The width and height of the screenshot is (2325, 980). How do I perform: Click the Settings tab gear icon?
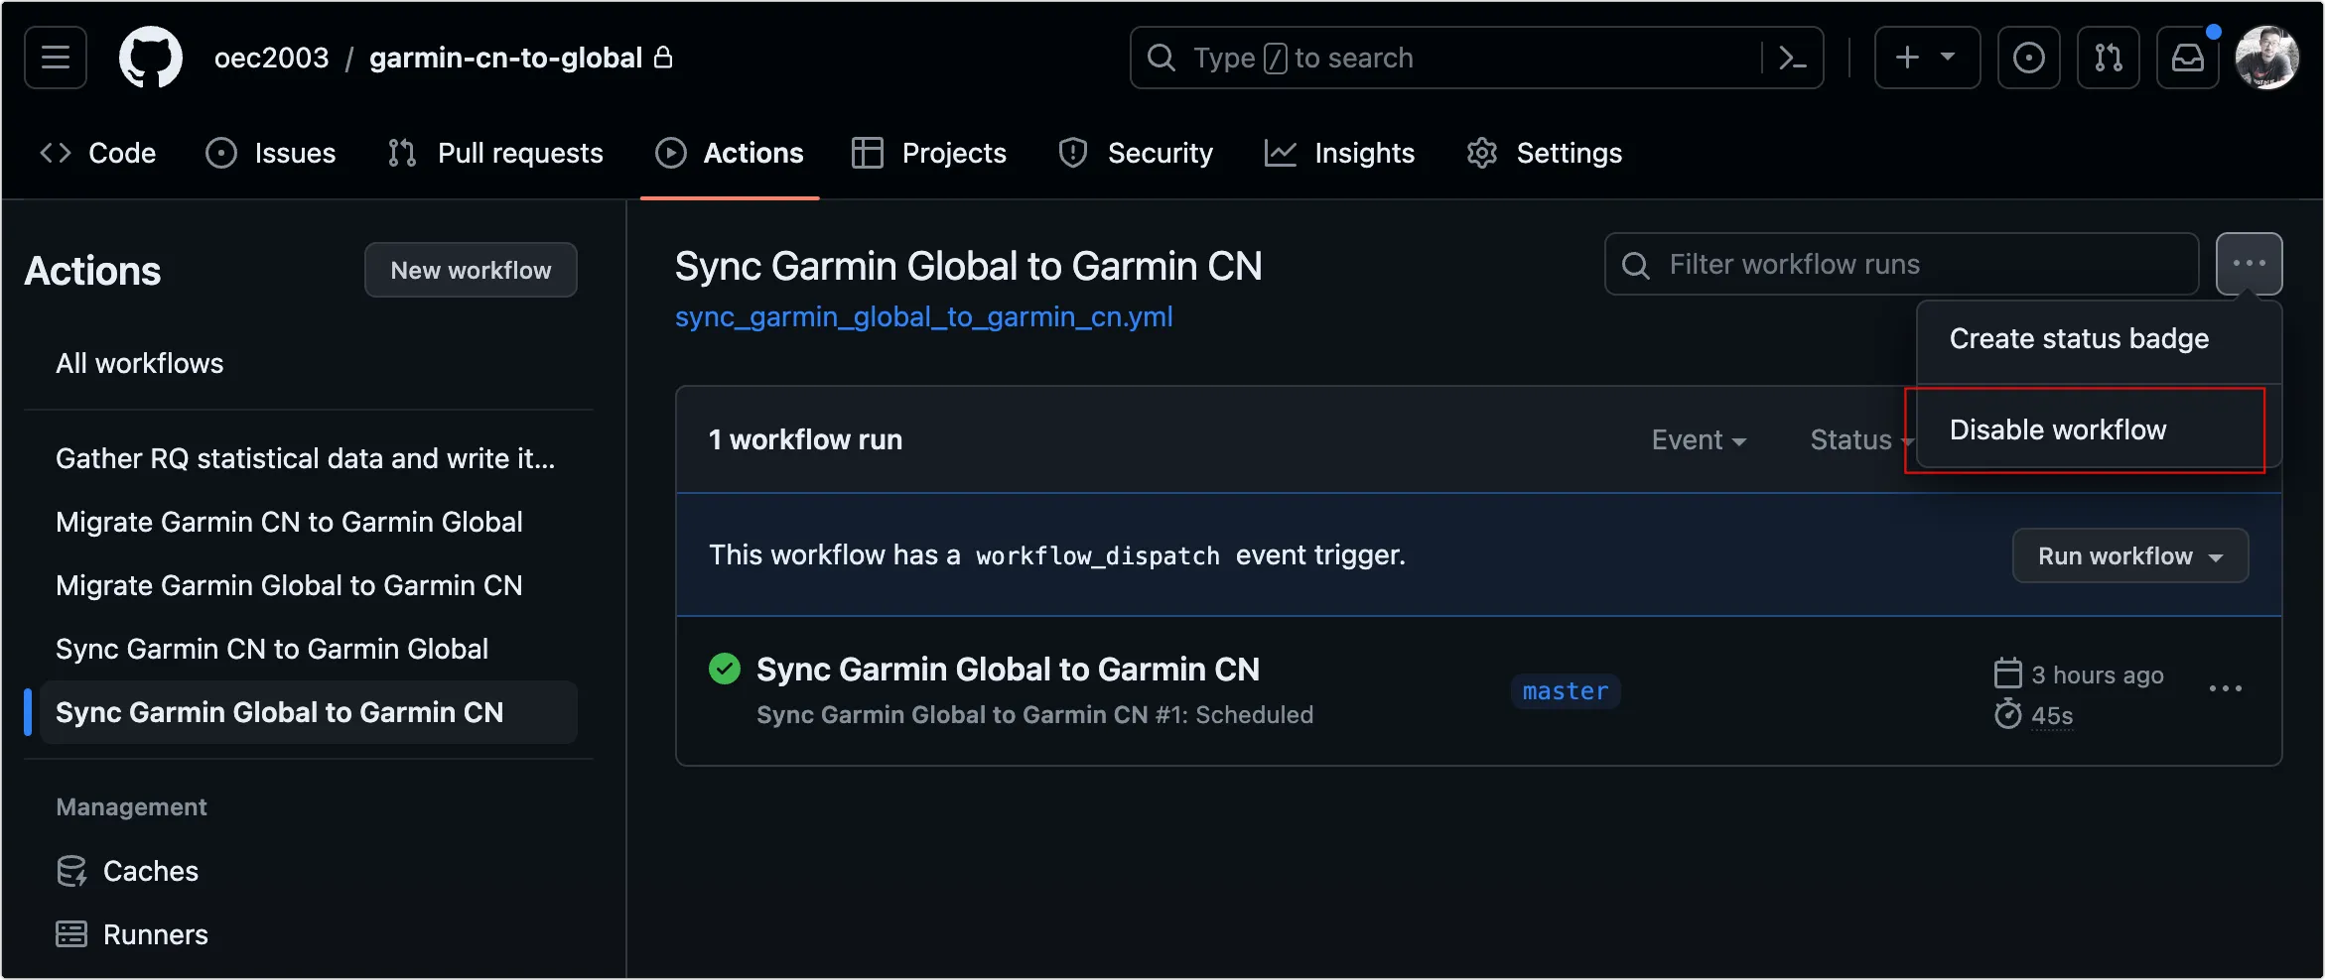[x=1482, y=153]
